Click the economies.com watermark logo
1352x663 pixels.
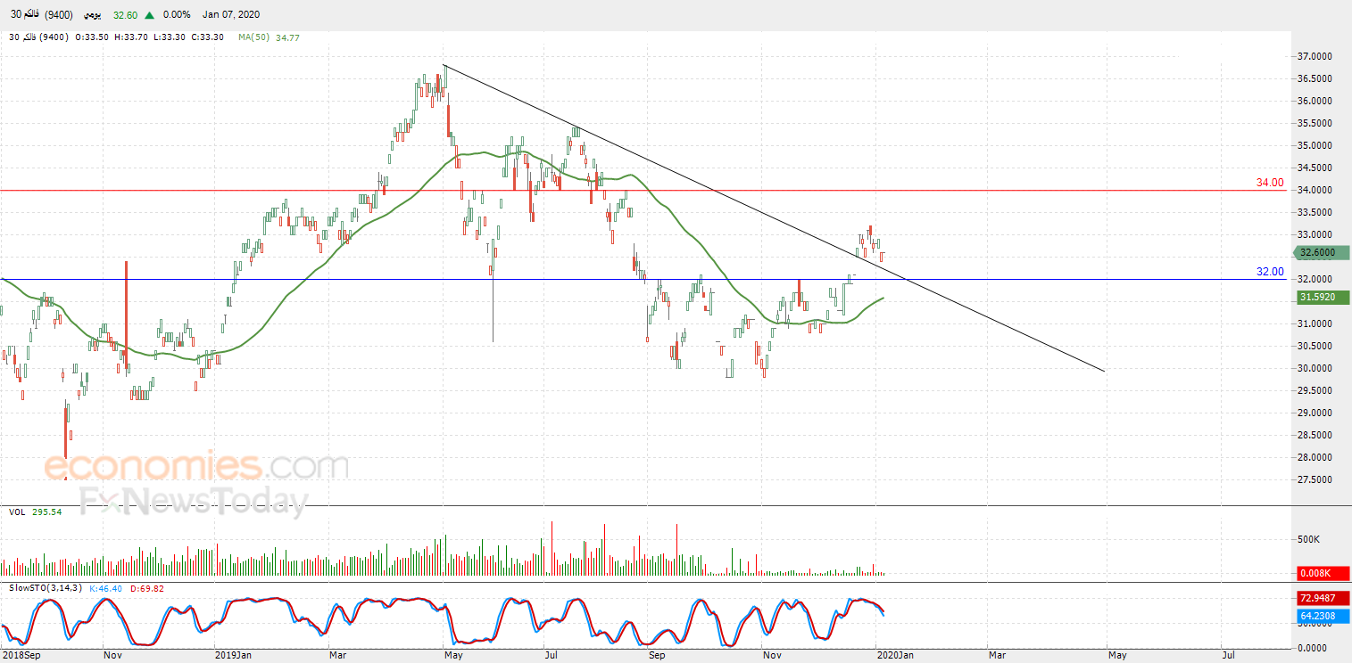196,467
